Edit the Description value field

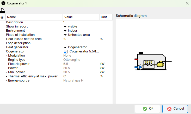tap(81, 22)
